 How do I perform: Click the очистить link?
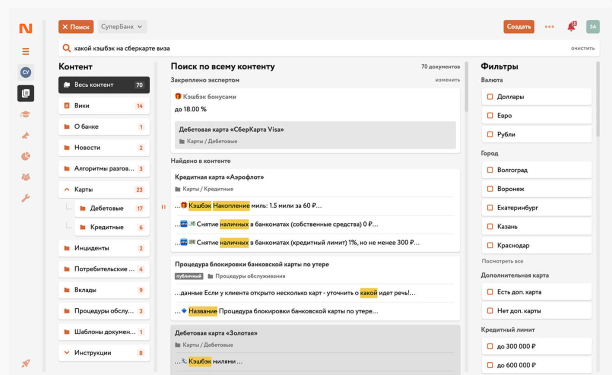click(583, 48)
